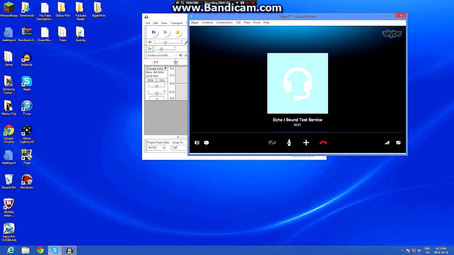This screenshot has width=454, height=255.
Task: Open Internet Explorer from the taskbar
Action: pos(11,250)
